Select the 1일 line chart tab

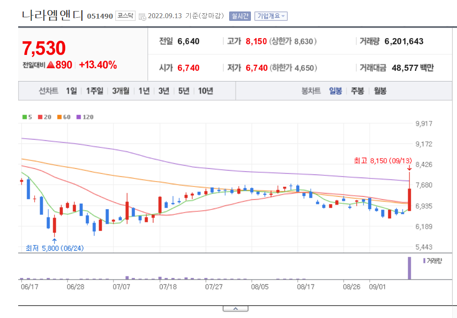coord(71,91)
